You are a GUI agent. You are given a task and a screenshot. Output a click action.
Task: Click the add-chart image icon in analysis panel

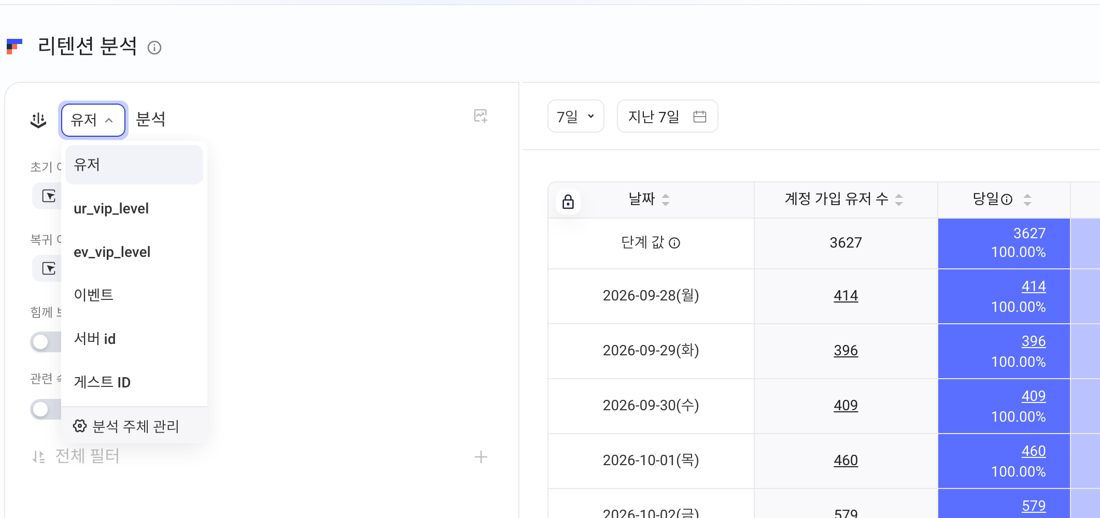481,116
